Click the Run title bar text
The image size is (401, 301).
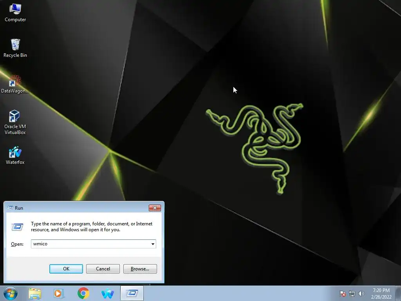tap(19, 208)
